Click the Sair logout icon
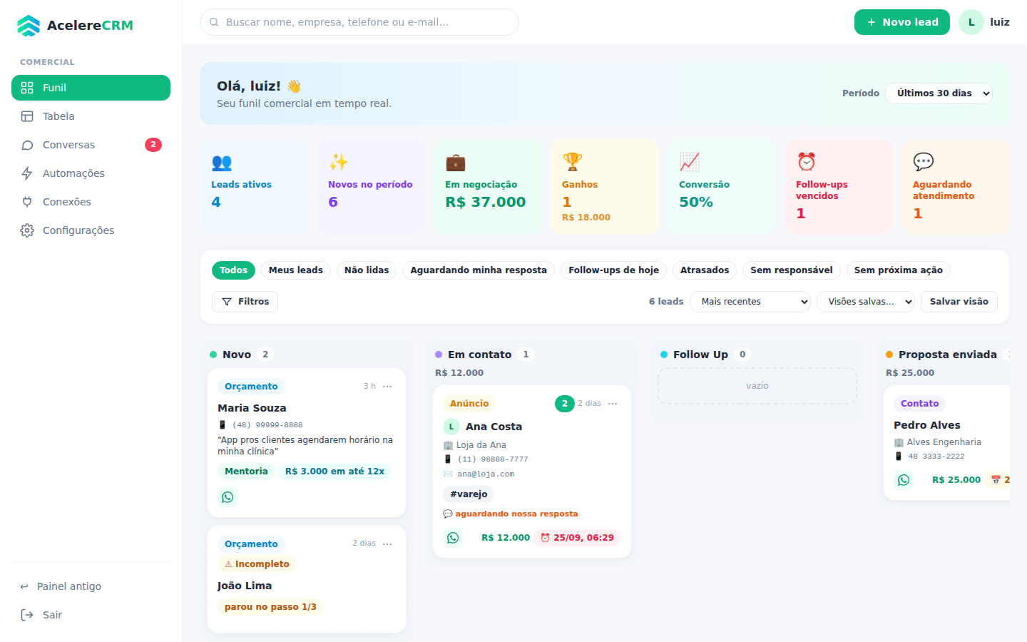Image resolution: width=1027 pixels, height=642 pixels. coord(27,615)
